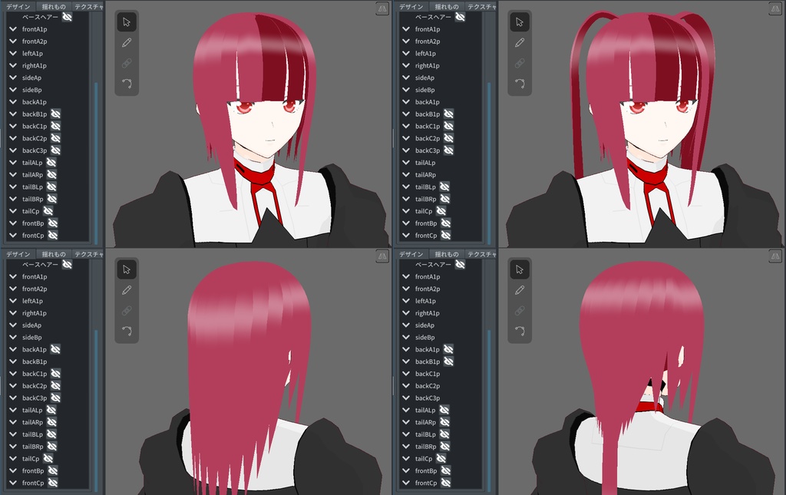Select the tailALp row in the top-right list
This screenshot has width=786, height=495.
point(440,163)
